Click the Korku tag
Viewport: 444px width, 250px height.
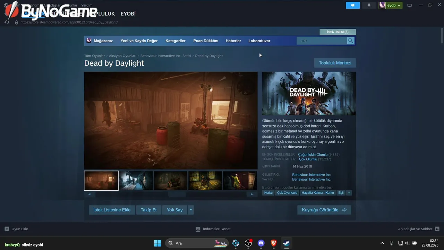point(268,193)
